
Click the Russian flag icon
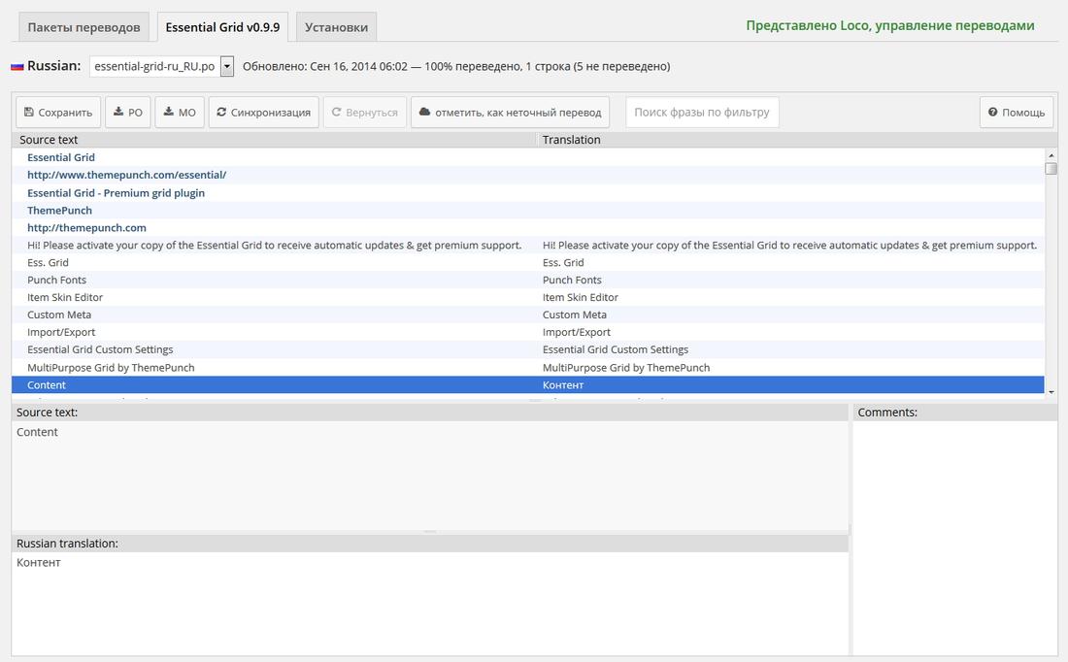17,67
